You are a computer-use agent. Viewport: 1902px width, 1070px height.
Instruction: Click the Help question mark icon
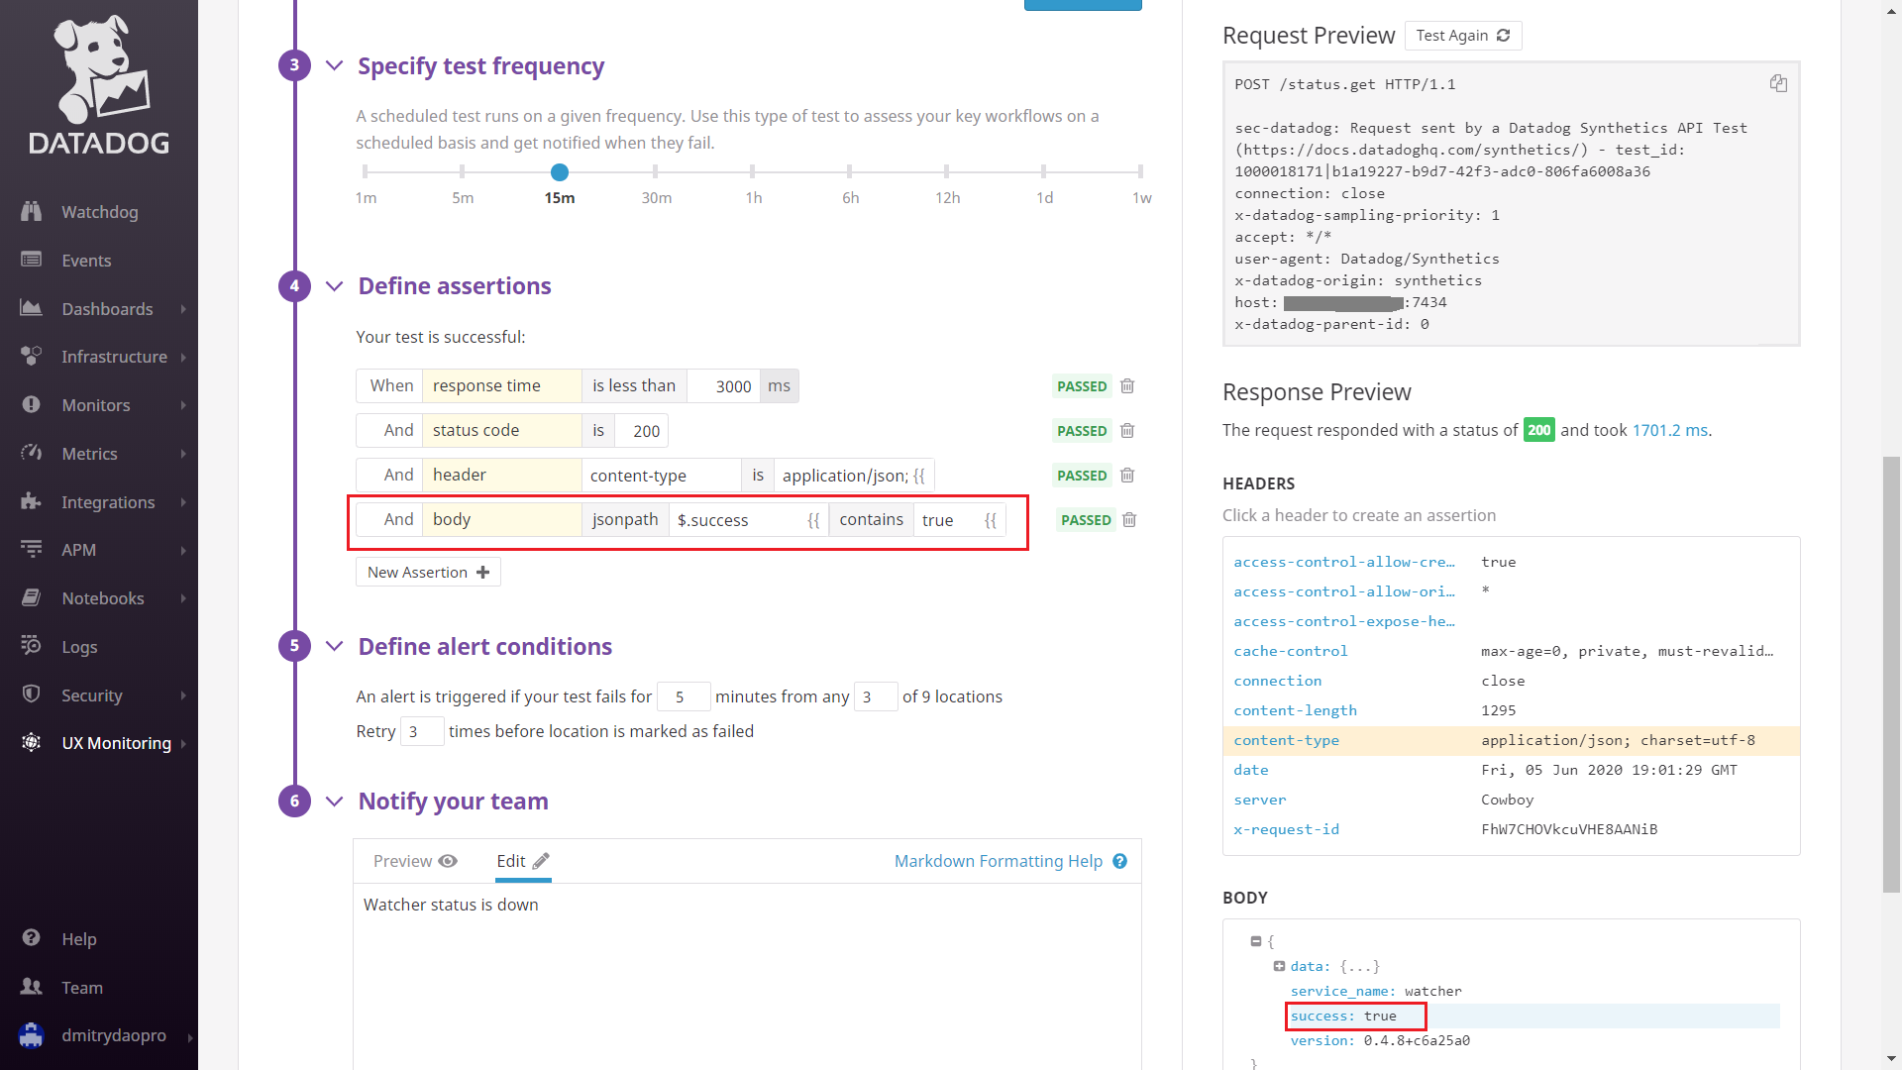click(32, 938)
